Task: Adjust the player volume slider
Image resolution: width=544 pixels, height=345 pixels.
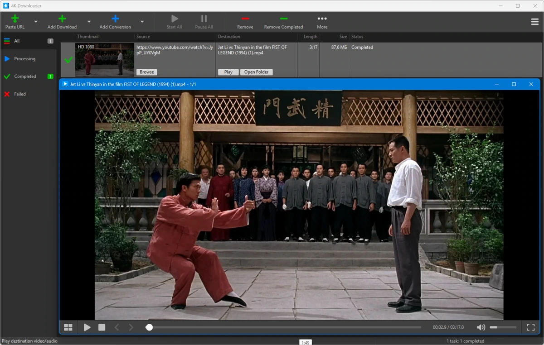Action: 503,327
